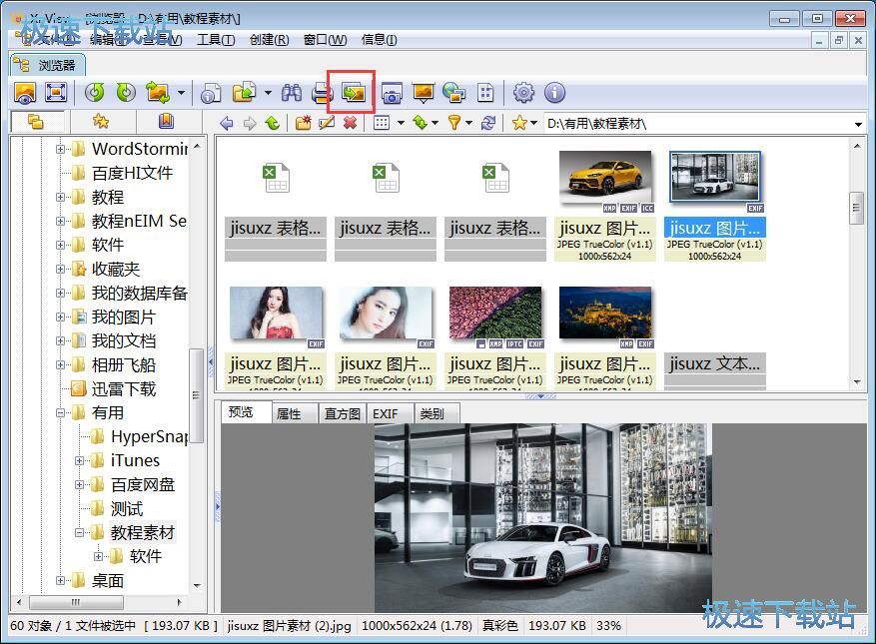876x644 pixels.
Task: Rotate the image counterclockwise
Action: point(96,92)
